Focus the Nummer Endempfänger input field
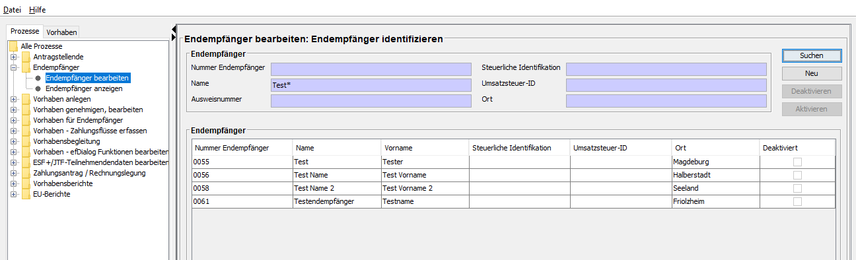This screenshot has width=856, height=260. [371, 69]
